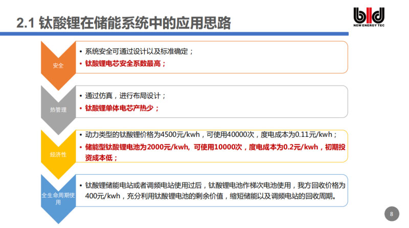Viewport: 409px width, 228px height.
Task: Click the bullet 通过仿真，进行布局设计
Action: 125,96
